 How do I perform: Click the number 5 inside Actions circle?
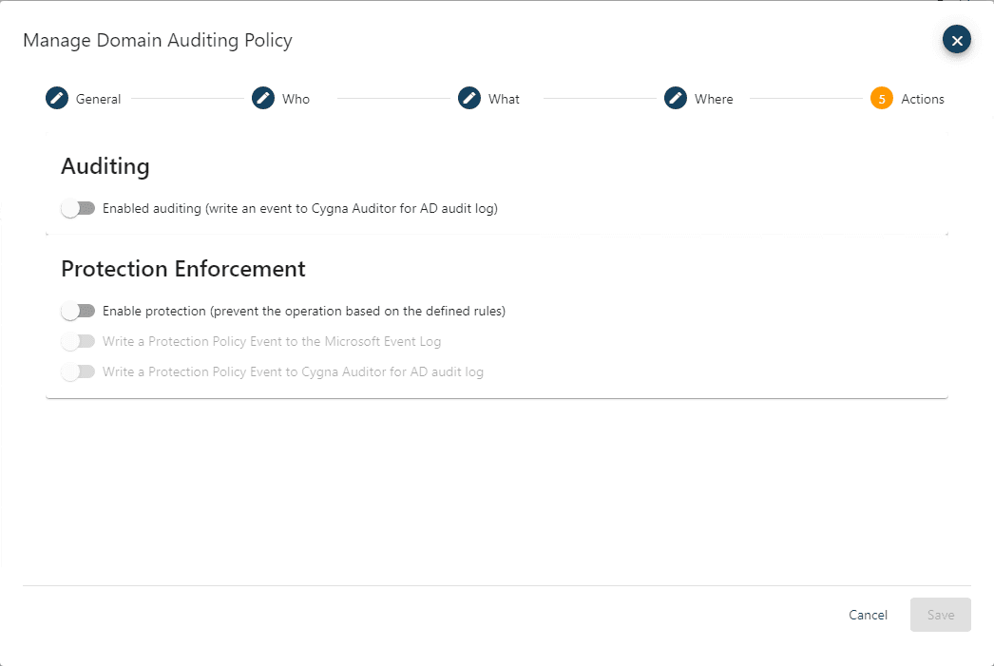click(x=883, y=97)
